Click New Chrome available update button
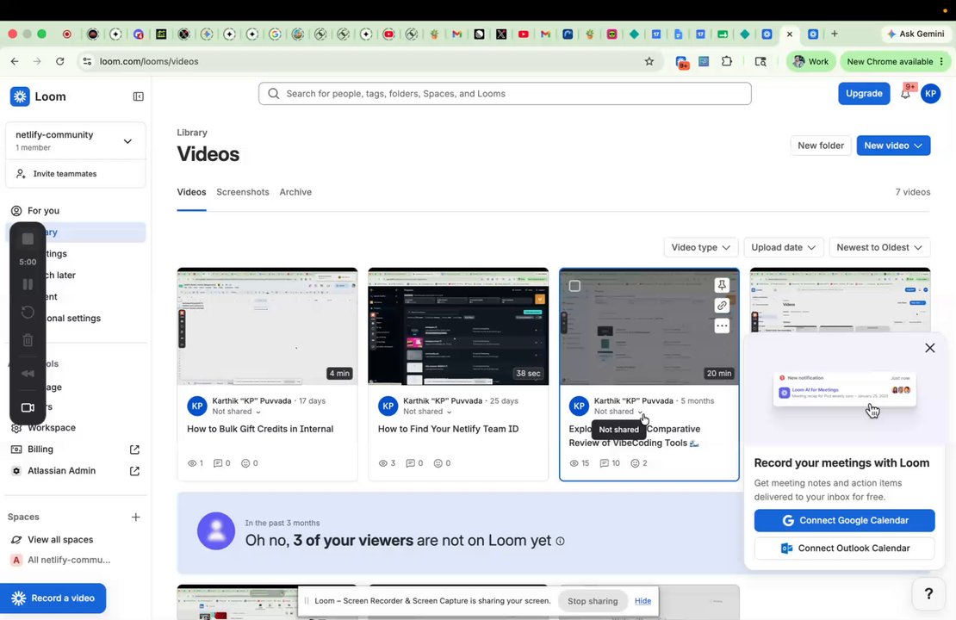Image resolution: width=956 pixels, height=620 pixels. pyautogui.click(x=894, y=61)
